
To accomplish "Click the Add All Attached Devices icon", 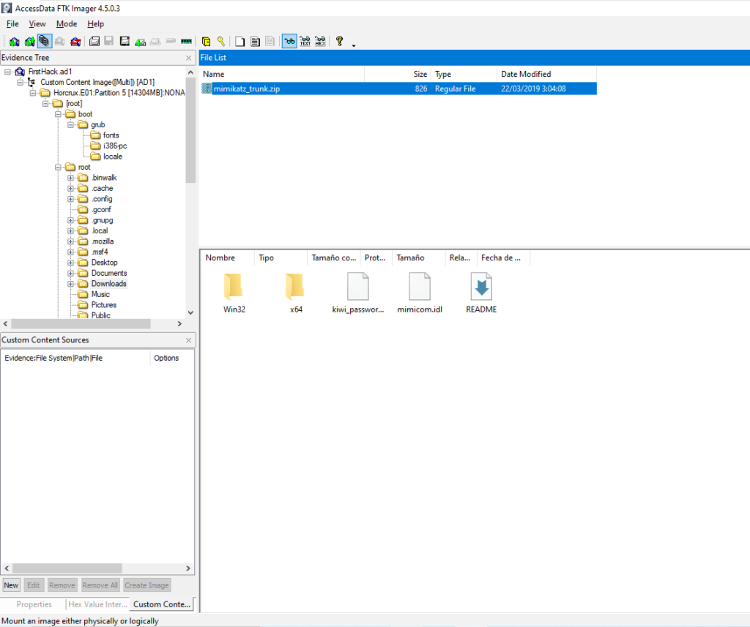I will pyautogui.click(x=30, y=41).
